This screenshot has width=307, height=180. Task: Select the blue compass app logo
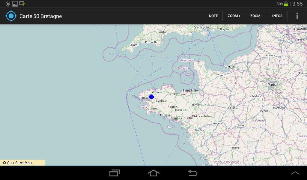point(11,16)
